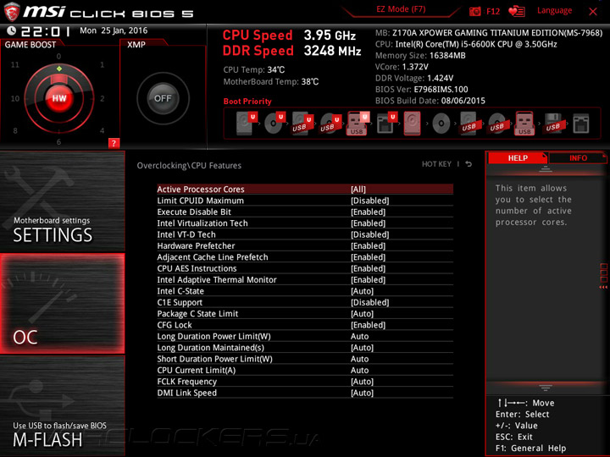This screenshot has height=457, width=610.
Task: Select the legacy USB key boot icon
Action: click(524, 124)
